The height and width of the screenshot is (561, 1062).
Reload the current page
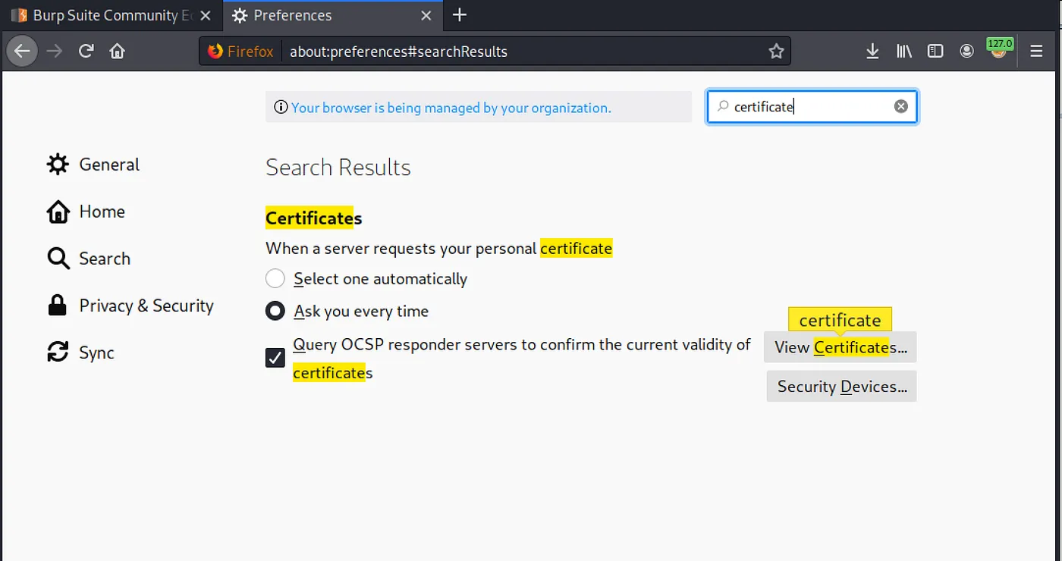[86, 51]
